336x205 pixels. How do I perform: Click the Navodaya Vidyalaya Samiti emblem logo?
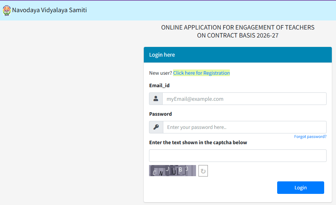click(6, 10)
